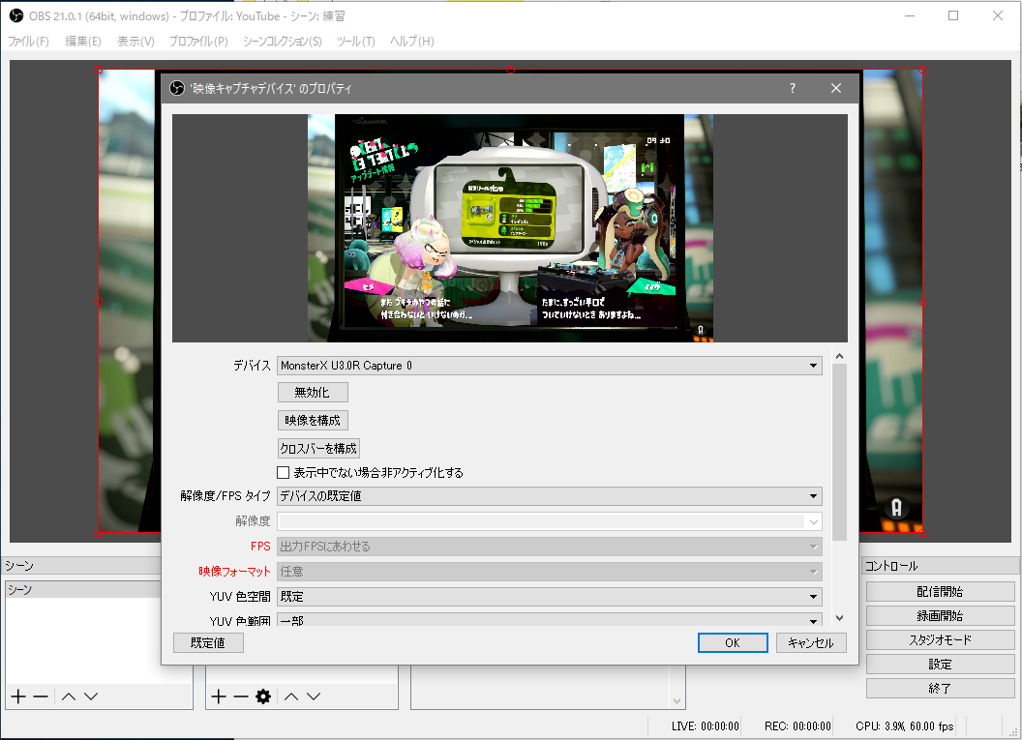
Task: Confirm with the OK button
Action: click(733, 642)
